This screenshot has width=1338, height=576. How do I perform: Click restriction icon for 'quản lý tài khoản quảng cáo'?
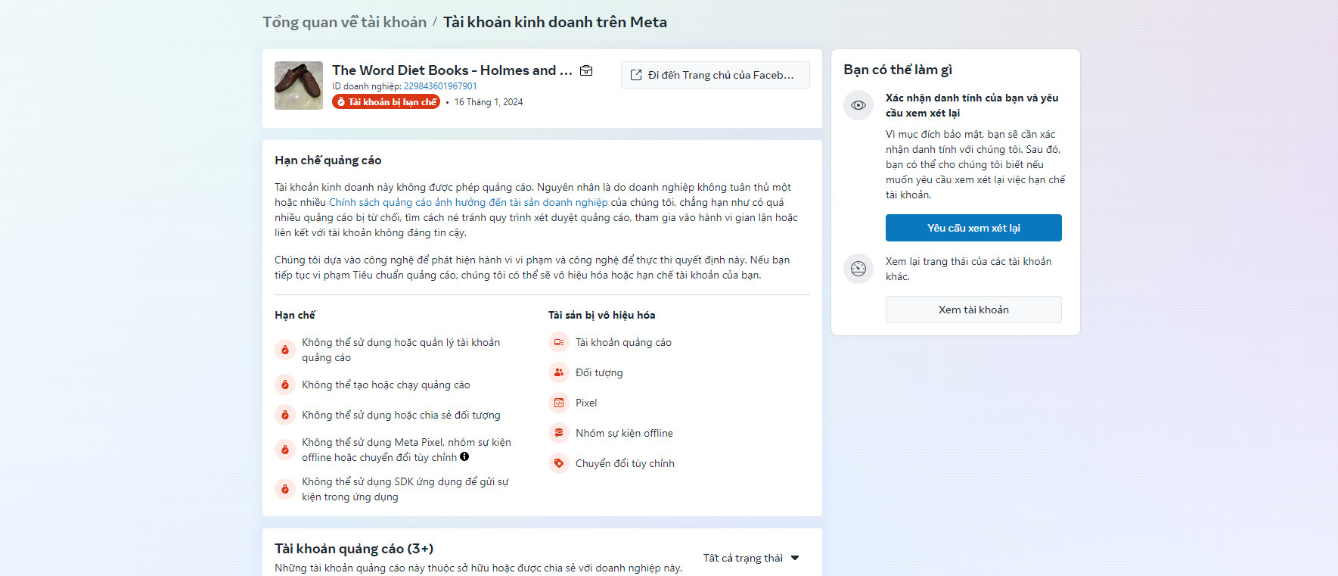point(285,350)
